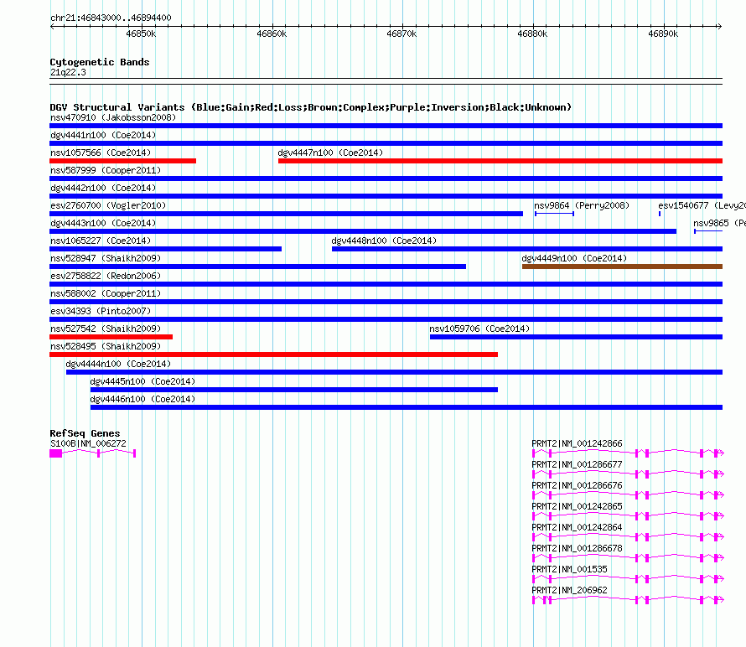The image size is (746, 647).
Task: Click the PRMT2|NM_001286677 transcript label
Action: [577, 464]
